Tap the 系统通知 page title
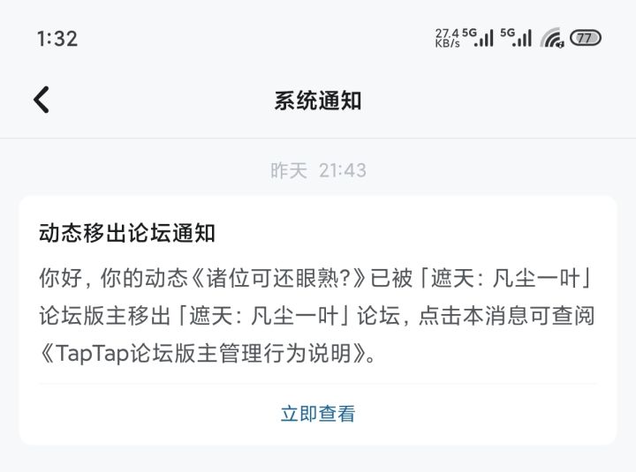636x472 pixels. point(318,101)
